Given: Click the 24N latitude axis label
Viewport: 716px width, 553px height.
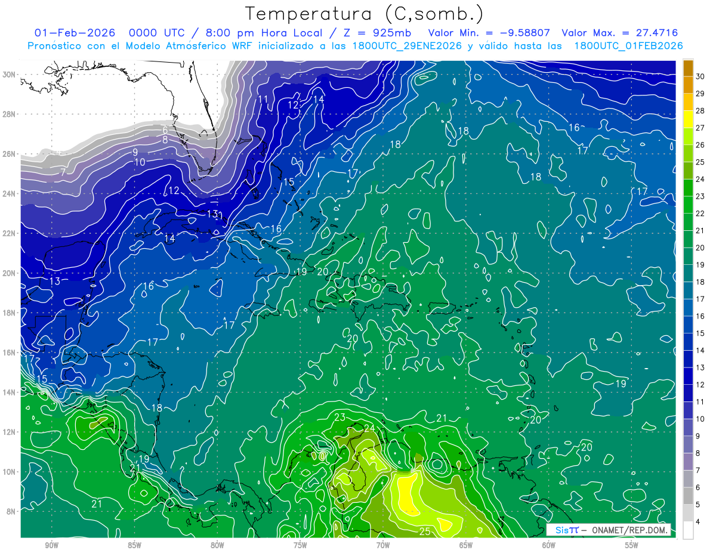Looking at the screenshot, I should 9,193.
